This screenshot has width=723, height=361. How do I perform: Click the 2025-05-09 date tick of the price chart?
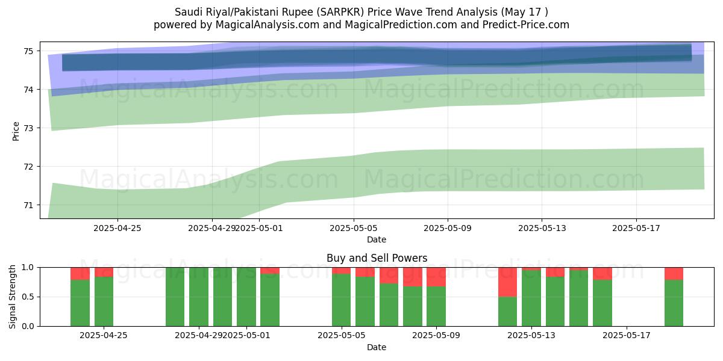(x=448, y=228)
